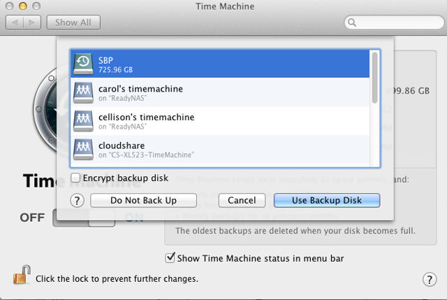This screenshot has height=300, width=447.
Task: Click the carol's timemachine network disk icon
Action: (83, 92)
